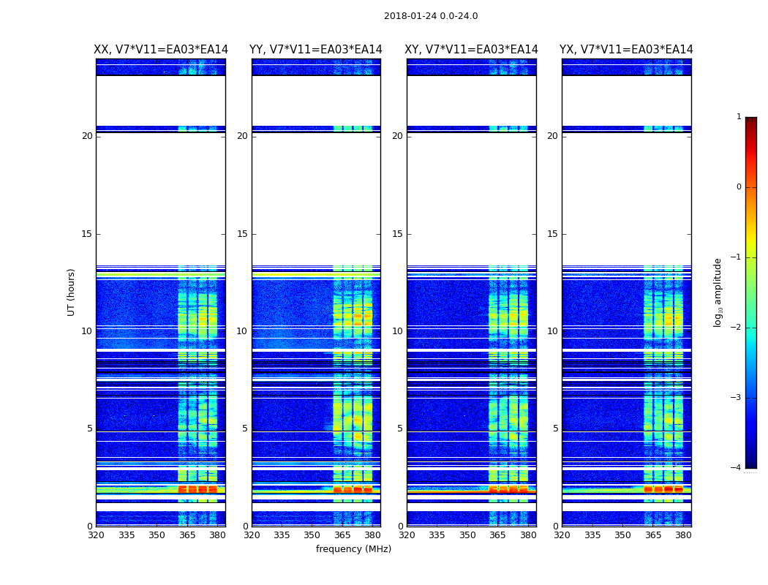Click the 15 tick on YY time axis
768x585 pixels.
click(x=241, y=234)
